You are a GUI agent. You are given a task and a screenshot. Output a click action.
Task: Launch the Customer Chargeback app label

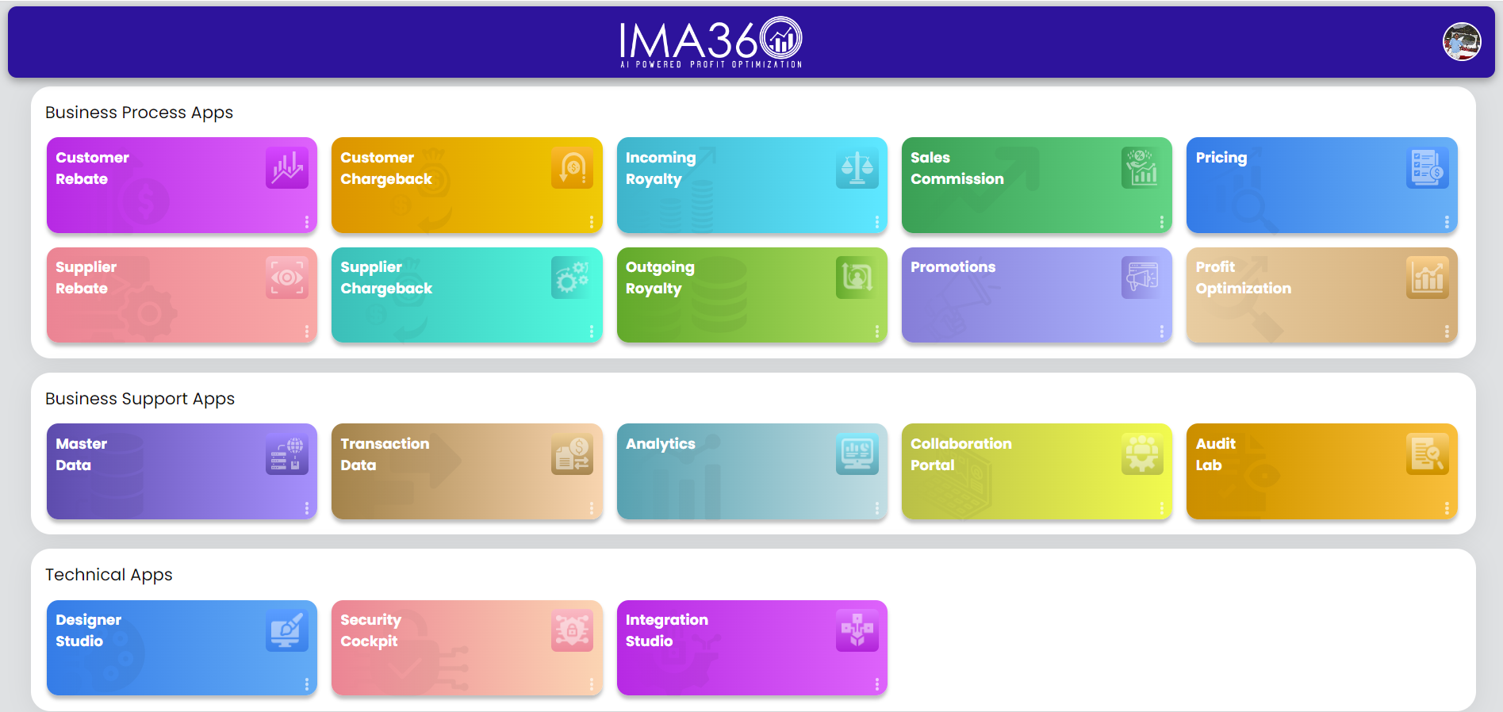pos(386,168)
